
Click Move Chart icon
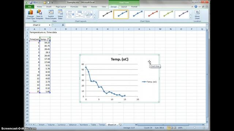point(197,15)
